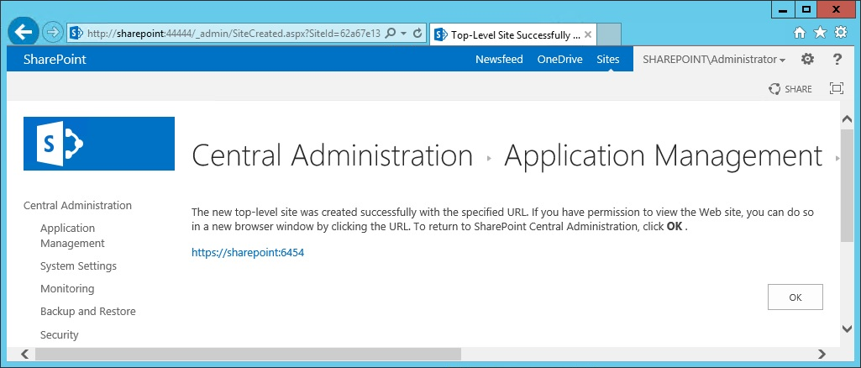
Task: Open the SharePoint Help question mark
Action: point(837,59)
